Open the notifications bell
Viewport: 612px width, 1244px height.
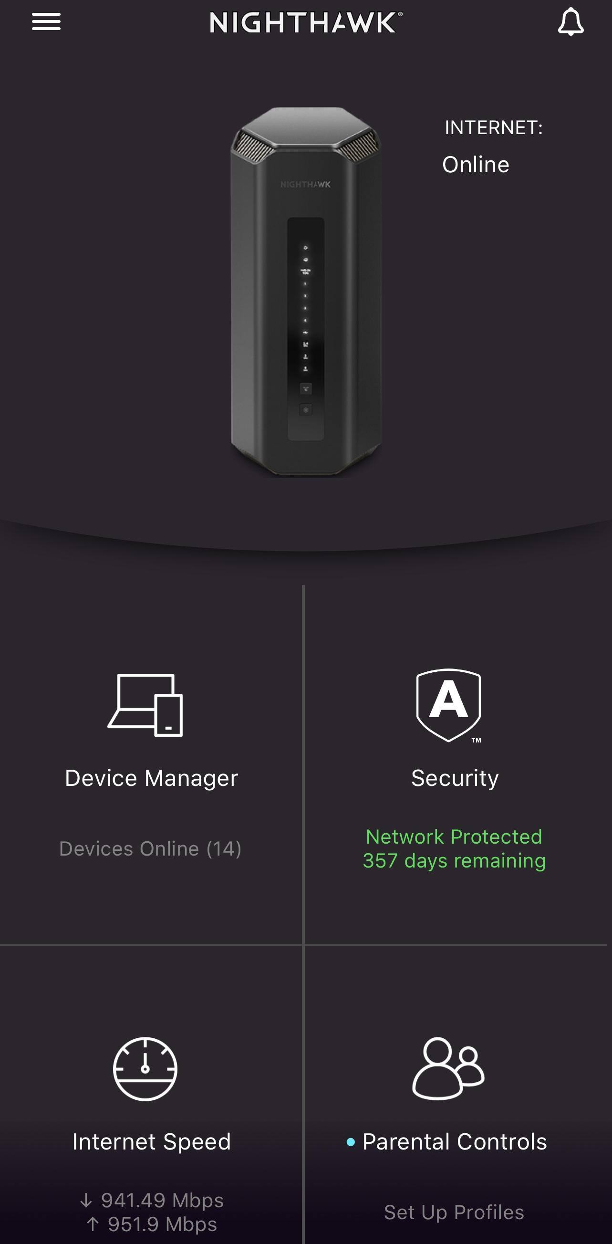pyautogui.click(x=571, y=22)
